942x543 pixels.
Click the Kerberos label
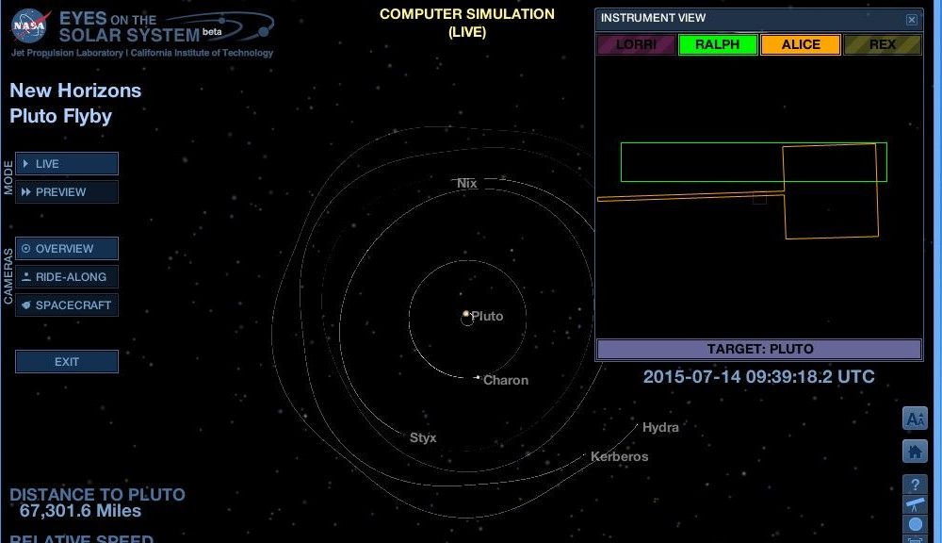(x=620, y=456)
